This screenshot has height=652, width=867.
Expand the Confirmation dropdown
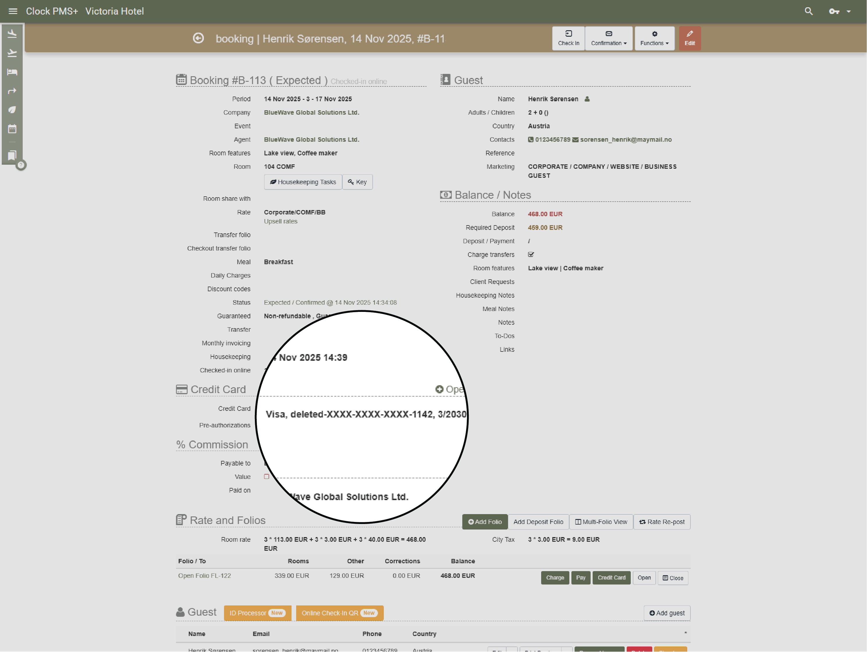click(x=609, y=38)
